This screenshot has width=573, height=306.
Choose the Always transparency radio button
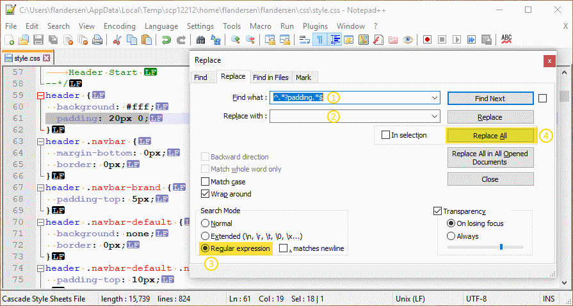(x=451, y=236)
